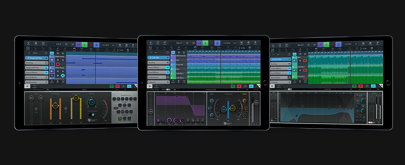Open Pads view on the middle iPad
Image resolution: width=405 pixels, height=165 pixels.
158,42
